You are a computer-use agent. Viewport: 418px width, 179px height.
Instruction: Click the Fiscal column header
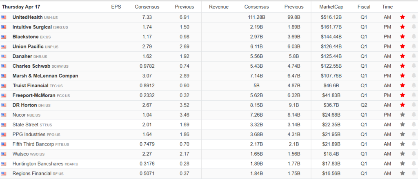[364, 7]
